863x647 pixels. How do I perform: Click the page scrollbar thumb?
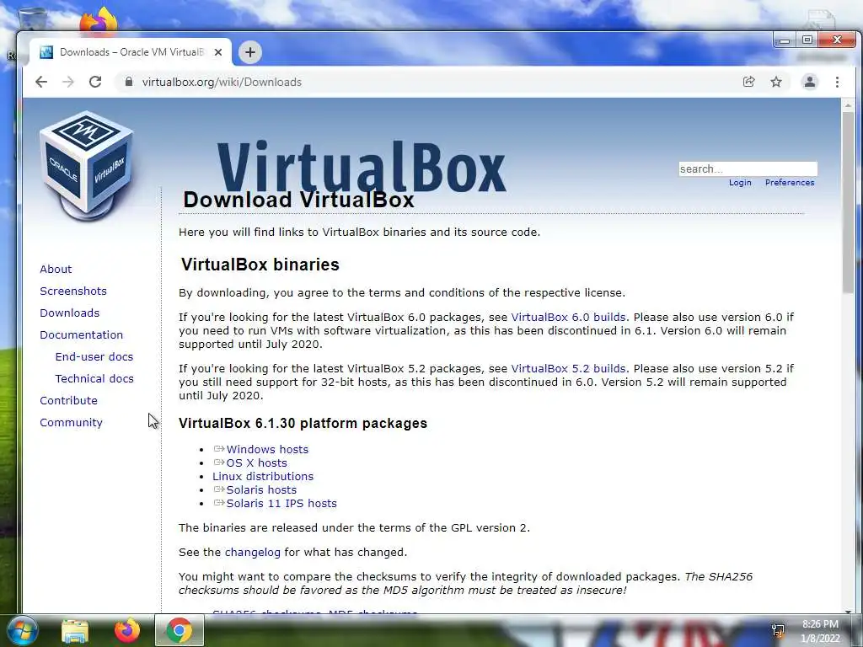click(848, 202)
